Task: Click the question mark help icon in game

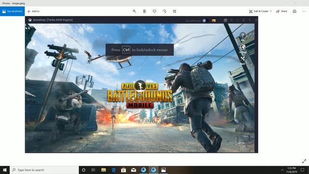Action: (242, 35)
